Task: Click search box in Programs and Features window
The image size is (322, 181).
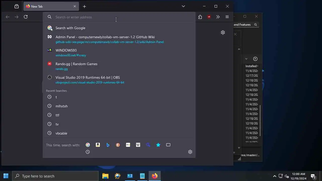Action: click(x=246, y=25)
